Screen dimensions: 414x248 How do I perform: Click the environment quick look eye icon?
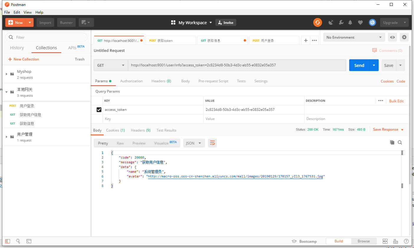click(x=392, y=37)
